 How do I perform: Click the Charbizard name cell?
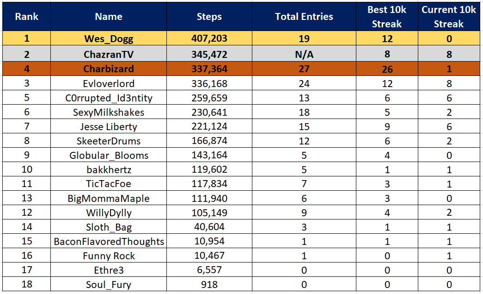[x=109, y=69]
